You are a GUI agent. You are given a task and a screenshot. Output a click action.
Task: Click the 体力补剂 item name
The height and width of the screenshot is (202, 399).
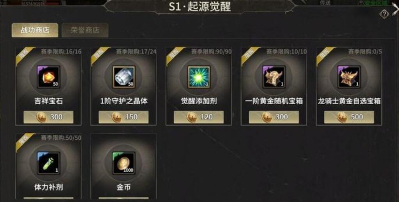48,187
